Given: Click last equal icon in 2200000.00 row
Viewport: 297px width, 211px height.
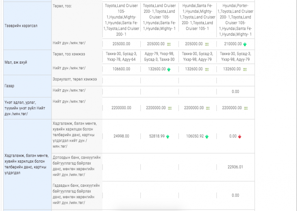Looking at the screenshot, I should (x=245, y=108).
